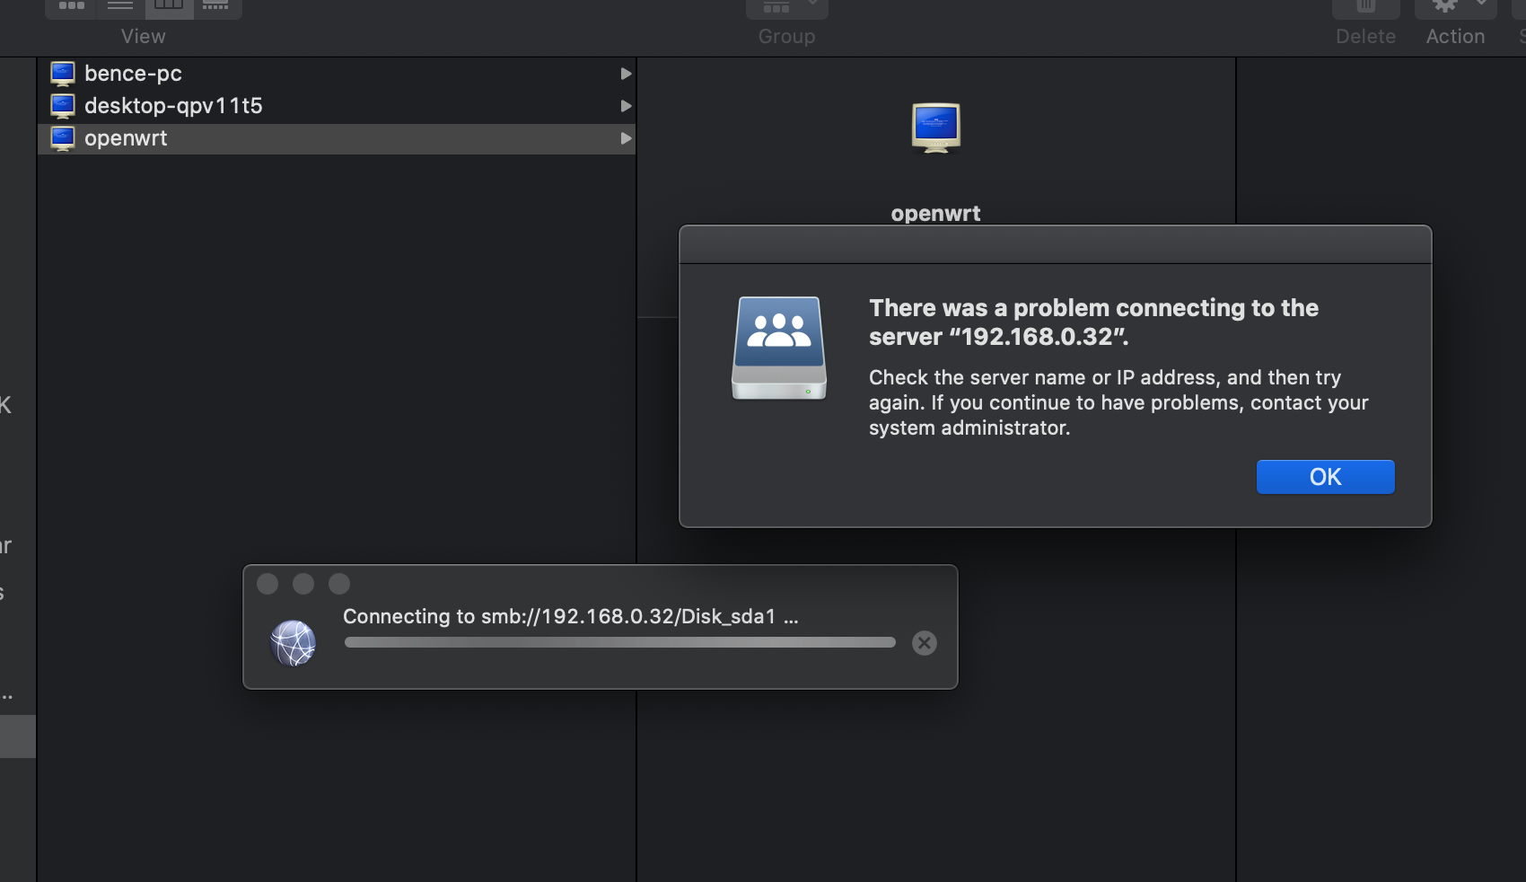Switch to gallery view in toolbar
The width and height of the screenshot is (1526, 882).
click(x=216, y=6)
